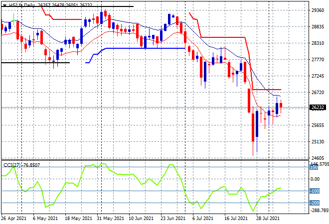Click the CCI level -100 tag
The image size is (329, 224).
[x=315, y=191]
